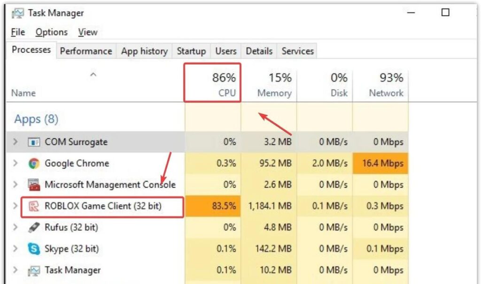Expand the ROBLOX Game Client group

(x=16, y=206)
